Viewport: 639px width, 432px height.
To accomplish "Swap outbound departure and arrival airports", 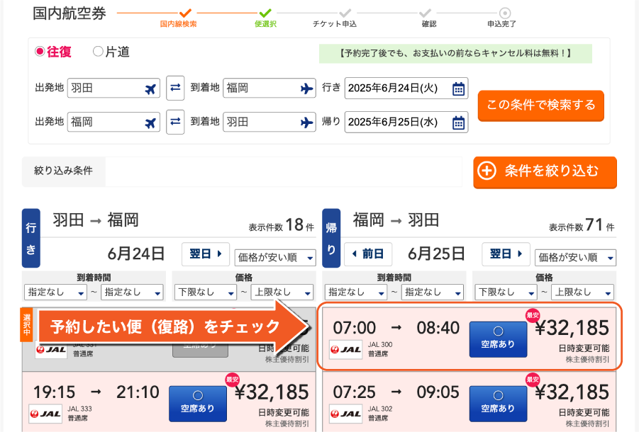I will 174,89.
